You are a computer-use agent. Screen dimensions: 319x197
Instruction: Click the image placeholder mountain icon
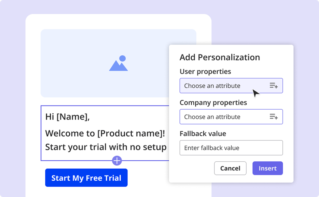[118, 63]
